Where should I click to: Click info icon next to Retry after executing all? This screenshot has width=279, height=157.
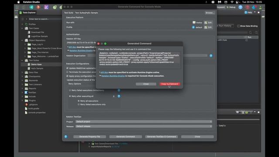tap(119, 96)
